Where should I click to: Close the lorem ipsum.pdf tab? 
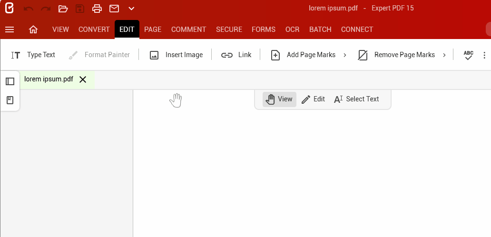[83, 79]
